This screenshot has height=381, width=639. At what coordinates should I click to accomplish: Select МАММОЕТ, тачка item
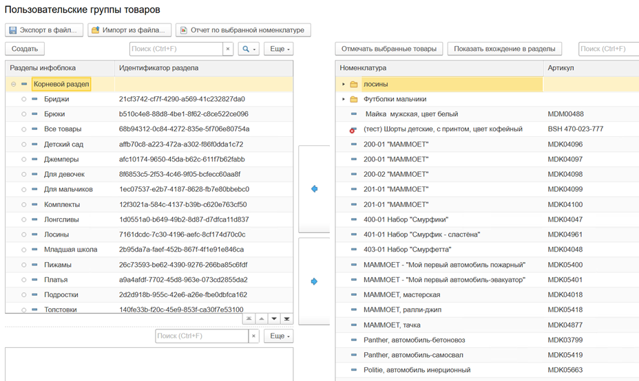392,325
